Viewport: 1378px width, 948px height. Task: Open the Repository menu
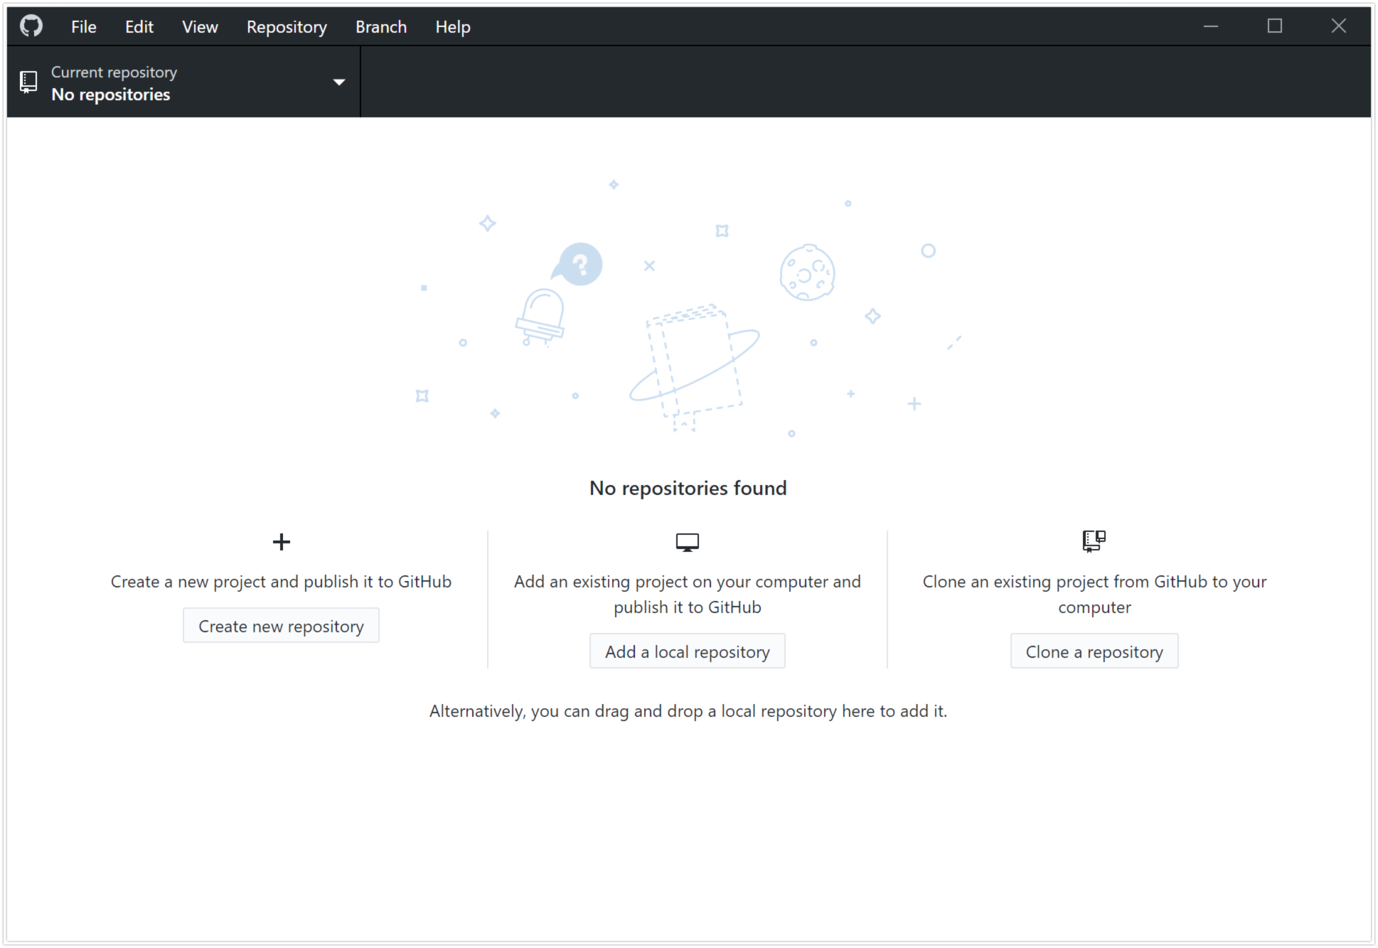[x=287, y=27]
